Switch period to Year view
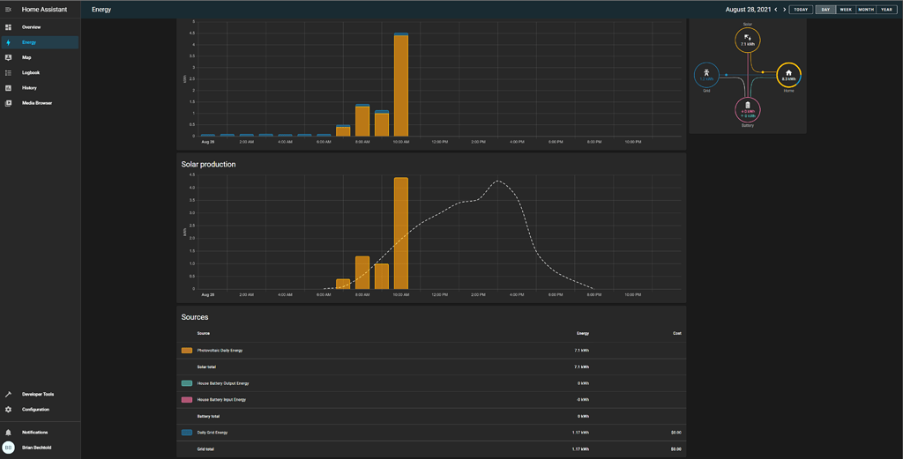This screenshot has height=459, width=903. click(x=886, y=10)
